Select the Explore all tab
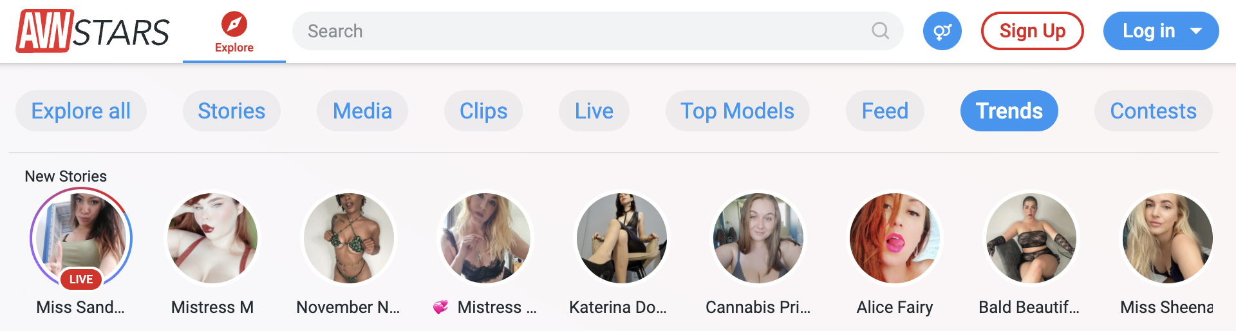 click(x=81, y=111)
